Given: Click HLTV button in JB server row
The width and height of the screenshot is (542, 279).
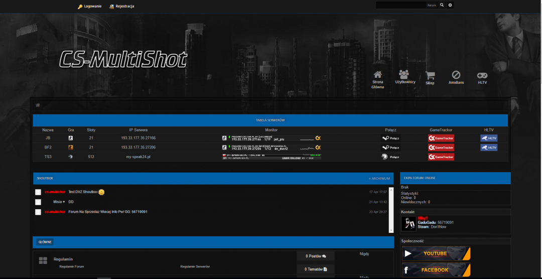Looking at the screenshot, I should pyautogui.click(x=488, y=138).
